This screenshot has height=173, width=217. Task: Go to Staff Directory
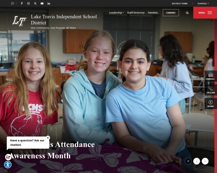[136, 13]
